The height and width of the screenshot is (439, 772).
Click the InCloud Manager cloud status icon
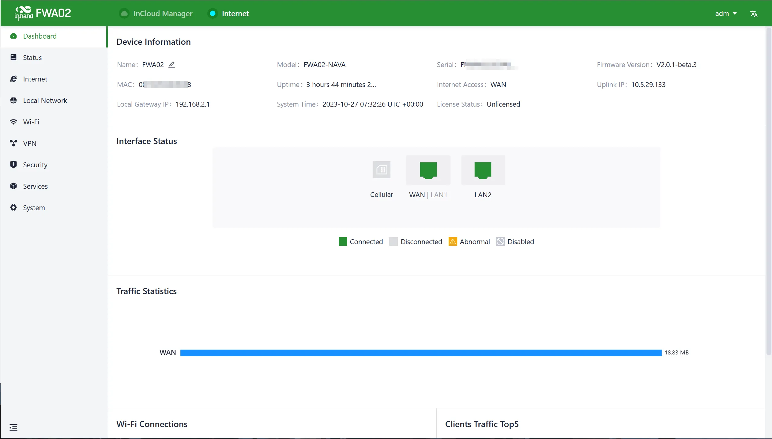[124, 13]
